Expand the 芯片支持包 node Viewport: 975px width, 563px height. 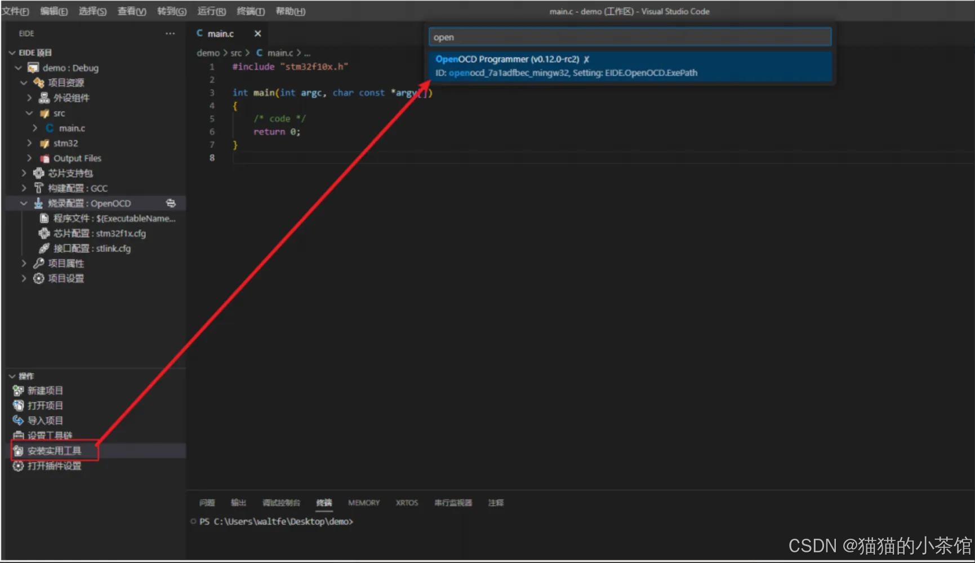(24, 173)
